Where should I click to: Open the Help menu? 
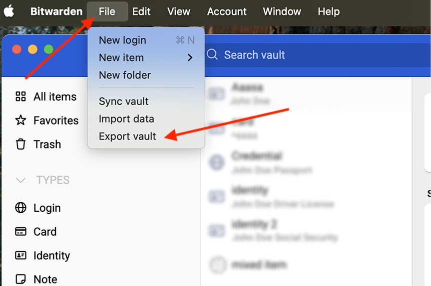point(329,11)
